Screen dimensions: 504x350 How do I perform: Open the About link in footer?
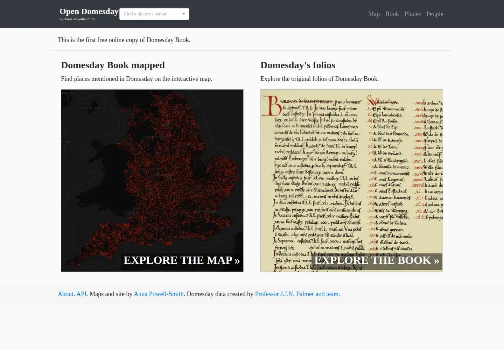[x=66, y=294]
